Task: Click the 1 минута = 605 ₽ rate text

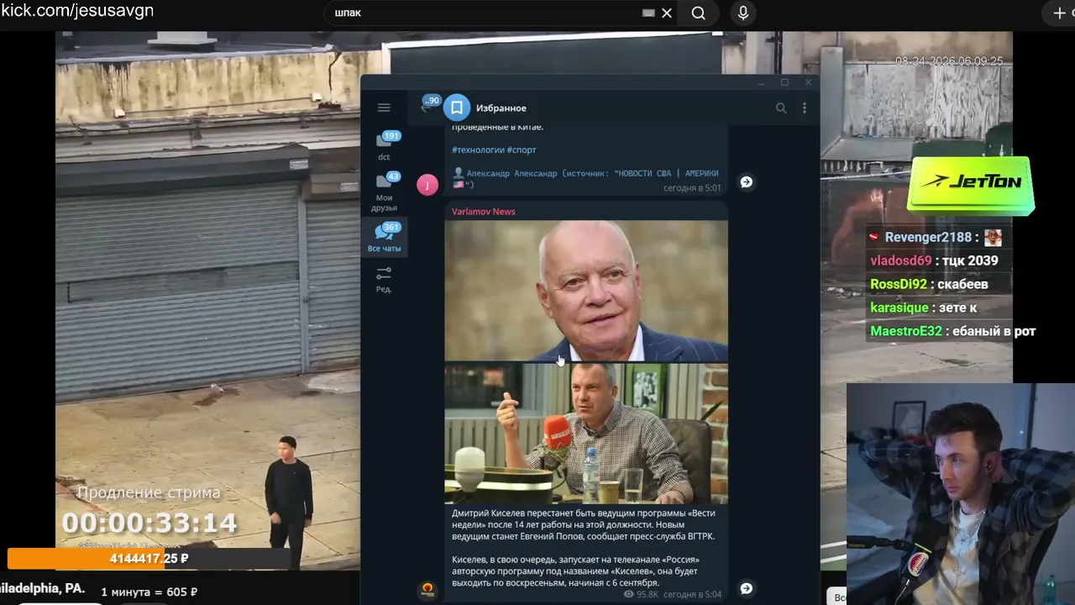Action: pos(149,592)
